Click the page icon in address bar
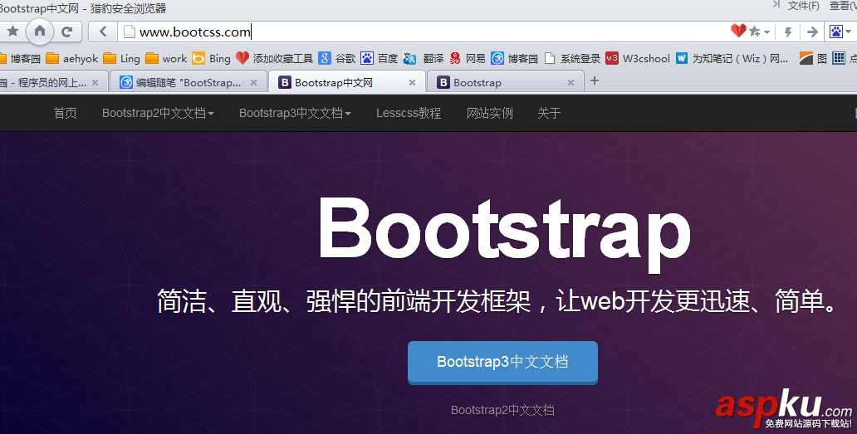The width and height of the screenshot is (857, 434). 129,32
